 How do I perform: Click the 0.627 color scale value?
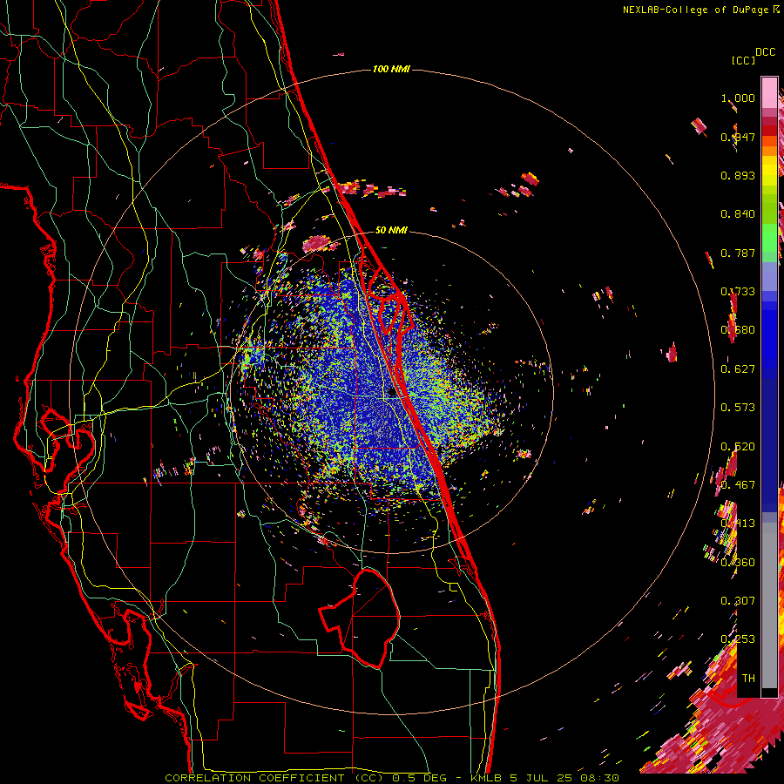[738, 369]
